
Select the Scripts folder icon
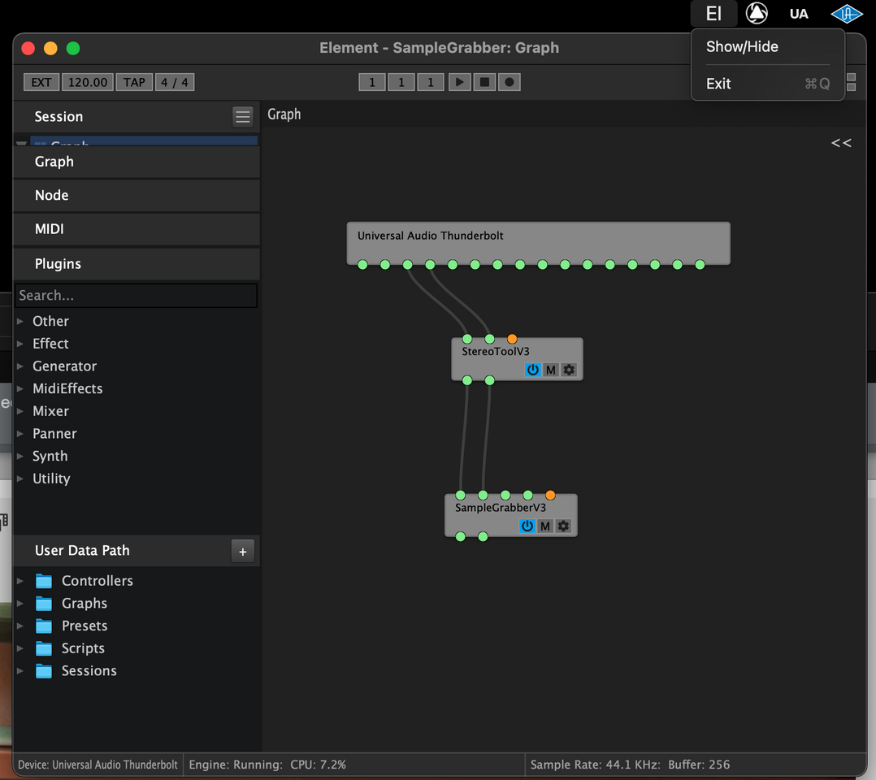[x=44, y=648]
